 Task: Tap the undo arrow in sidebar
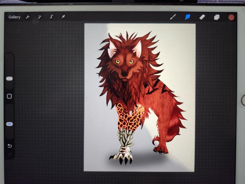tap(10, 146)
